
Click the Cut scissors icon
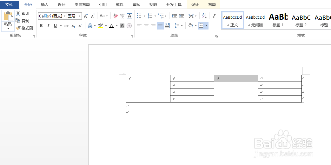click(18, 14)
